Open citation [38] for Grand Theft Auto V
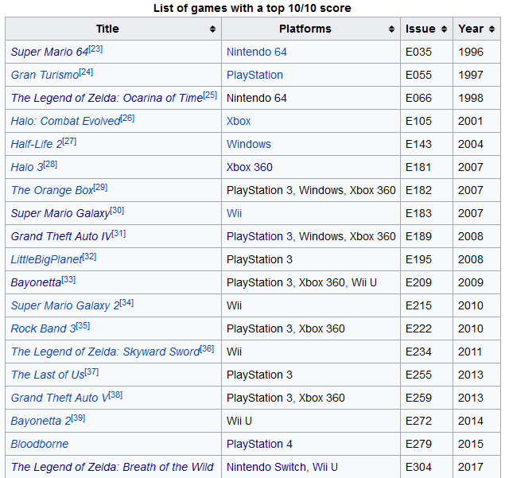Viewport: 505px width, 478px height. pos(115,395)
